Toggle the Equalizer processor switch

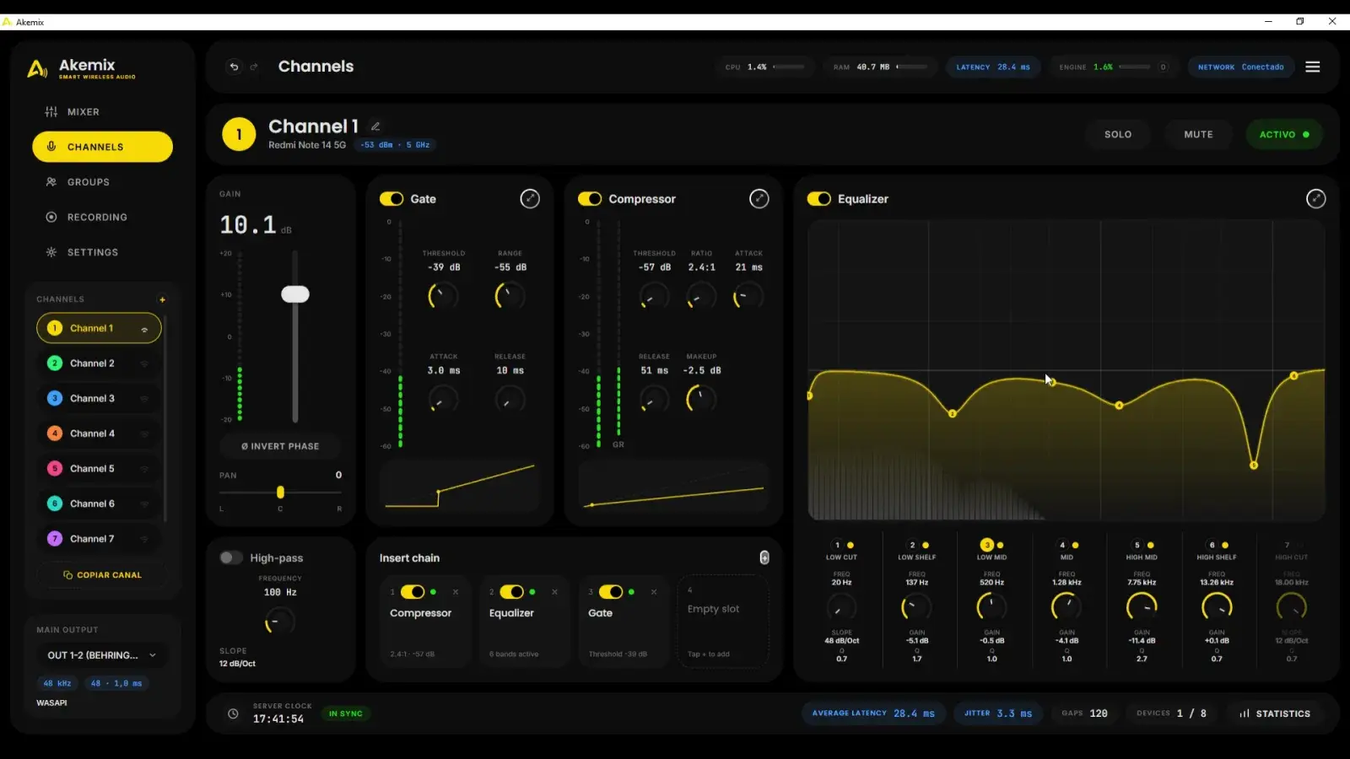coord(819,199)
